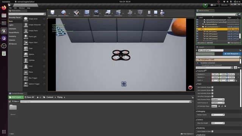
Task: Pick the Cube shape in Place Actors
Action: tap(34, 48)
